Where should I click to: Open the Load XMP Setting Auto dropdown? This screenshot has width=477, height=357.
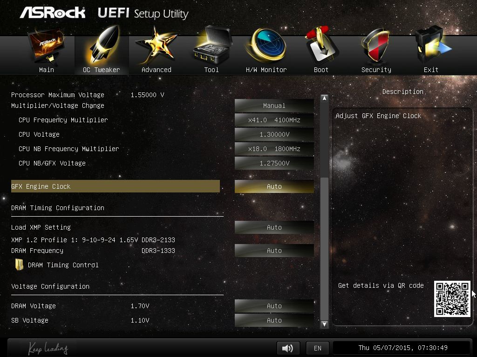tap(274, 227)
